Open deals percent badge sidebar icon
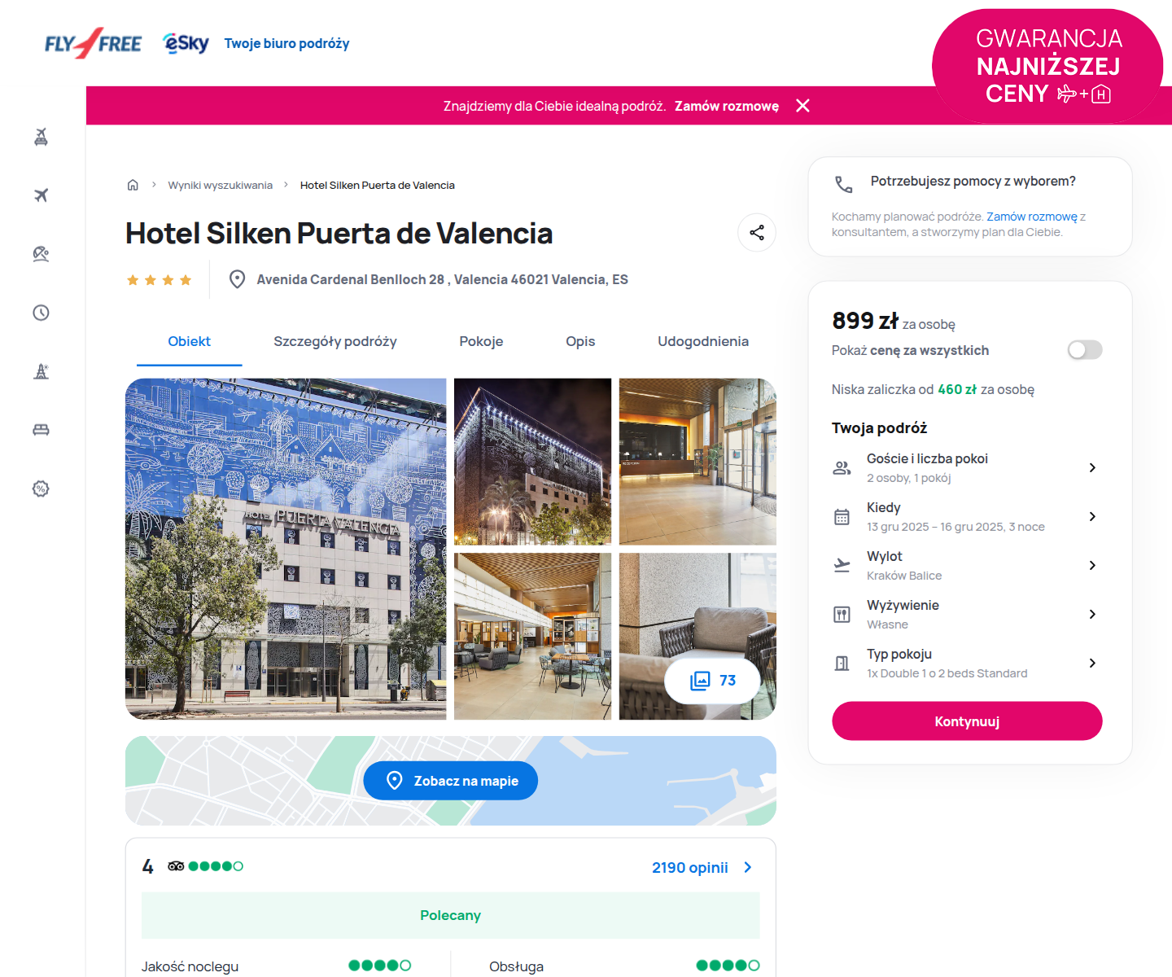The width and height of the screenshot is (1172, 977). (41, 488)
